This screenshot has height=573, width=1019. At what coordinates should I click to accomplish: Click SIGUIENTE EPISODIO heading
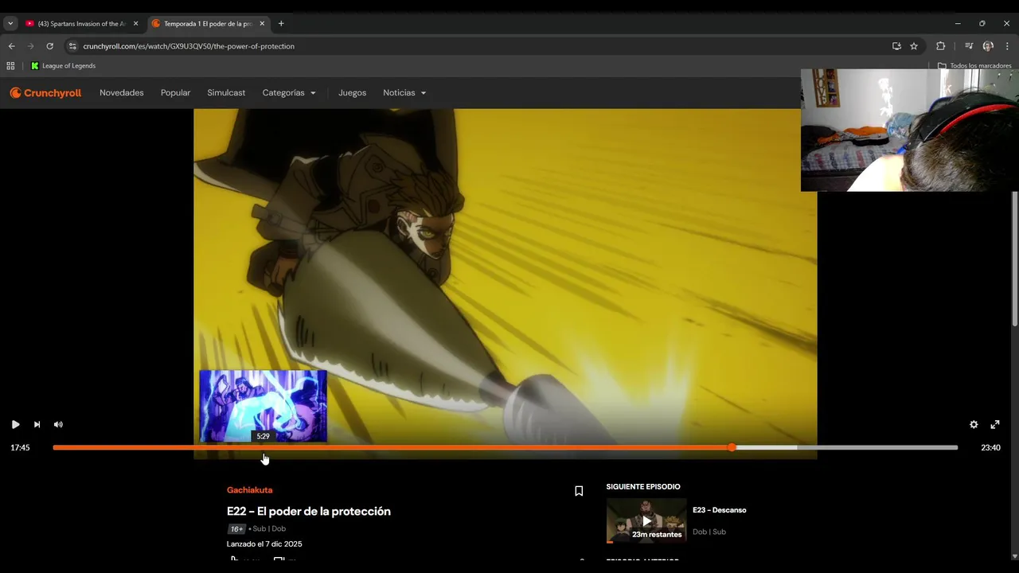(643, 487)
